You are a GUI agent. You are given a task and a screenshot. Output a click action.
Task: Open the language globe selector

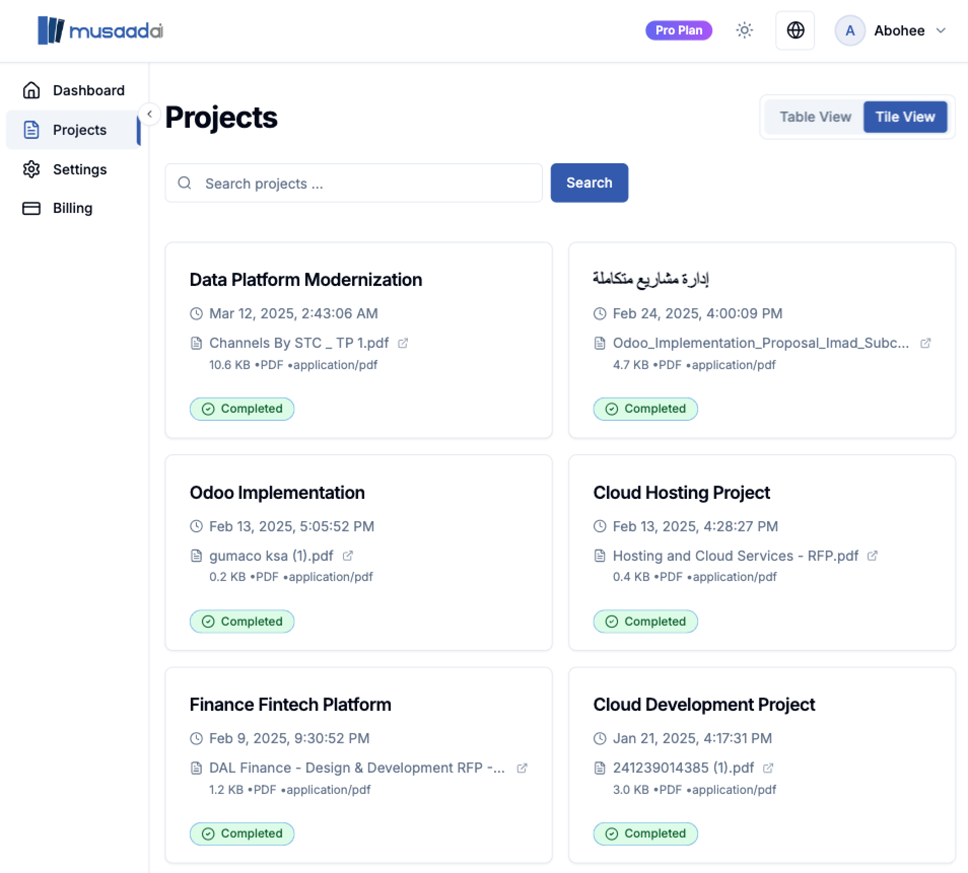click(795, 30)
